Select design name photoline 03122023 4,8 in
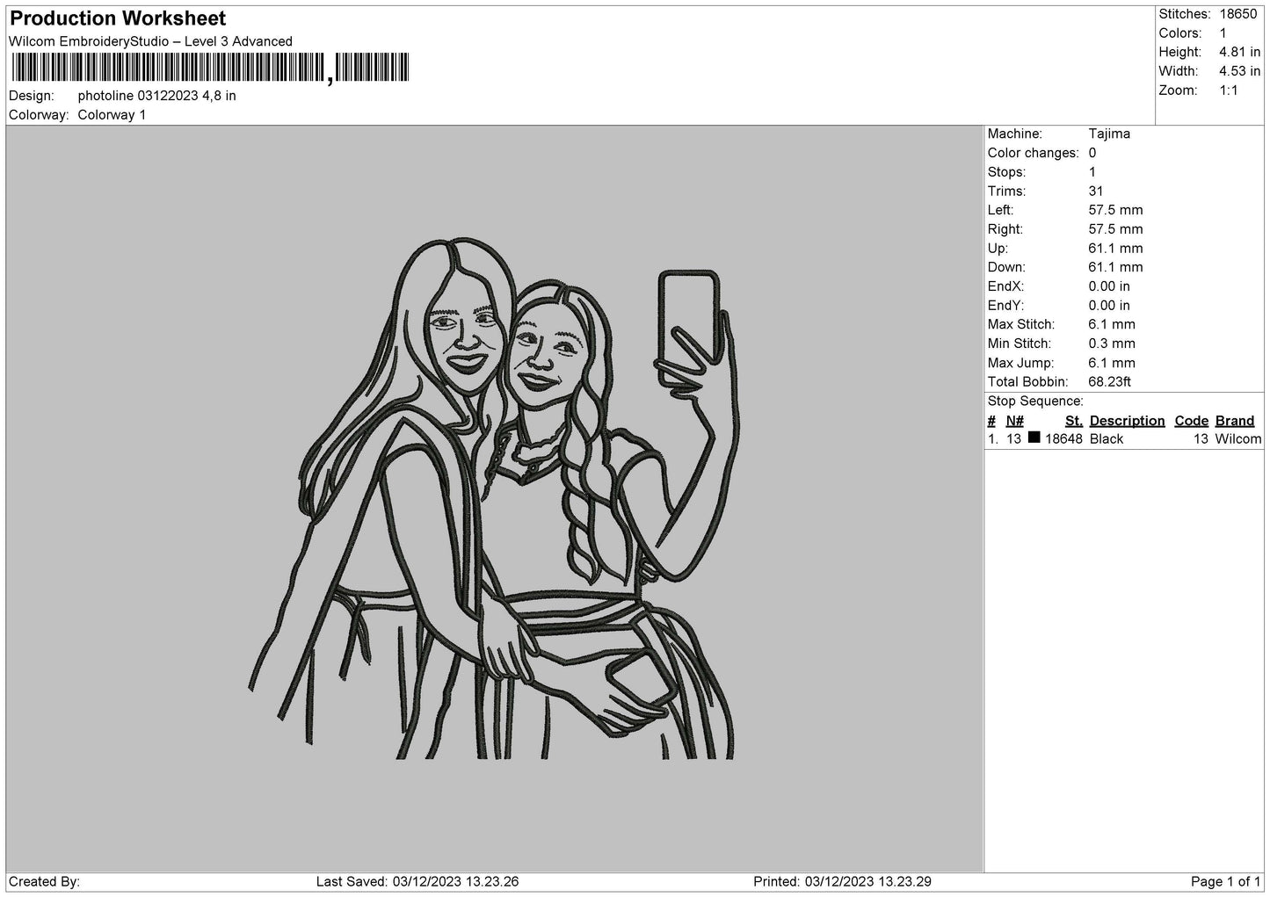Screen dimensions: 1270x897 coord(156,96)
